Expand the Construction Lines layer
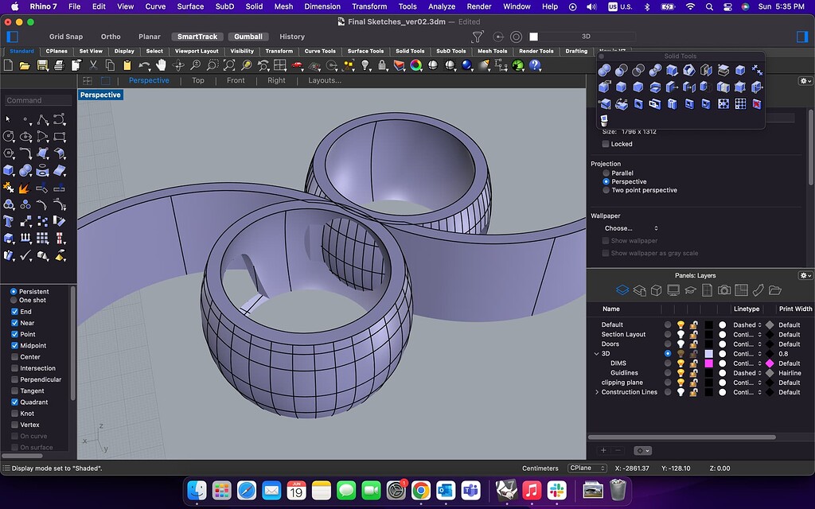Screen dimensions: 815x509 pyautogui.click(x=597, y=391)
